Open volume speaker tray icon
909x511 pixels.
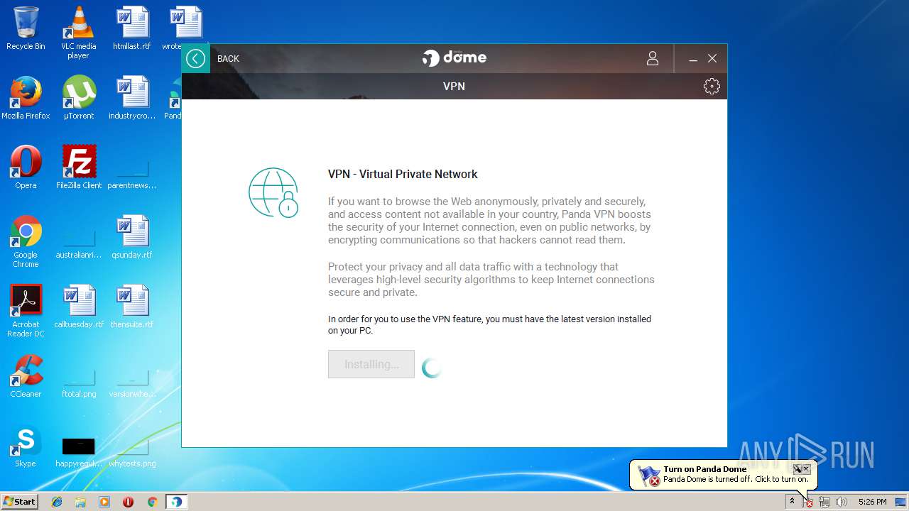[842, 502]
